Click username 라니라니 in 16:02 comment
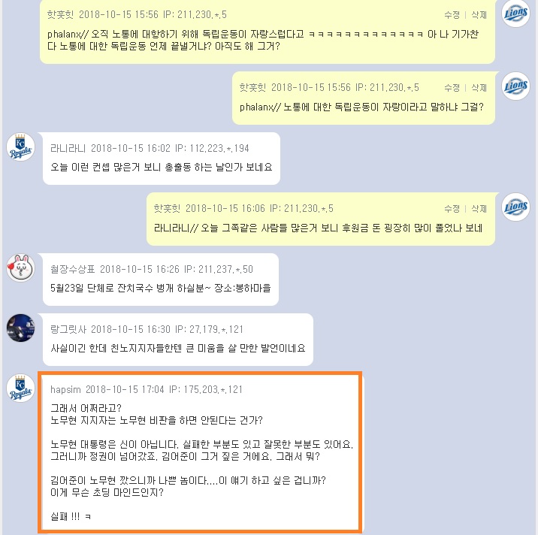The width and height of the screenshot is (538, 535). [x=68, y=148]
